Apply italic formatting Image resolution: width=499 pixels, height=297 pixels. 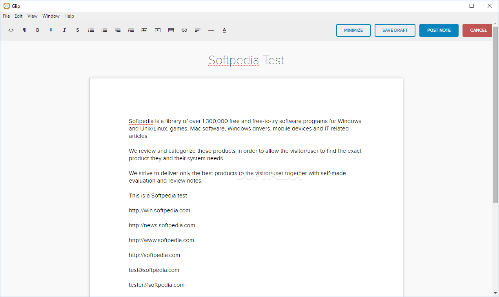pos(64,30)
